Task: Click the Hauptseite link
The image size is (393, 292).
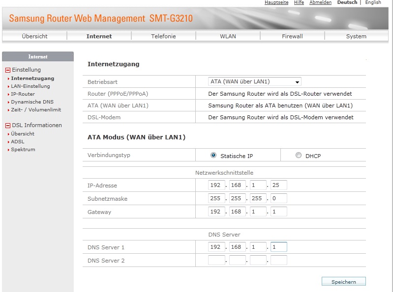Action: tap(276, 2)
